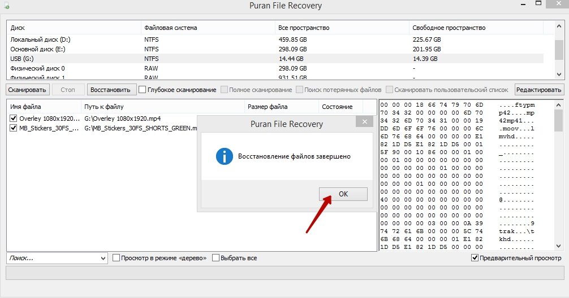
Task: Click OK in the recovery complete dialog
Action: tap(343, 194)
